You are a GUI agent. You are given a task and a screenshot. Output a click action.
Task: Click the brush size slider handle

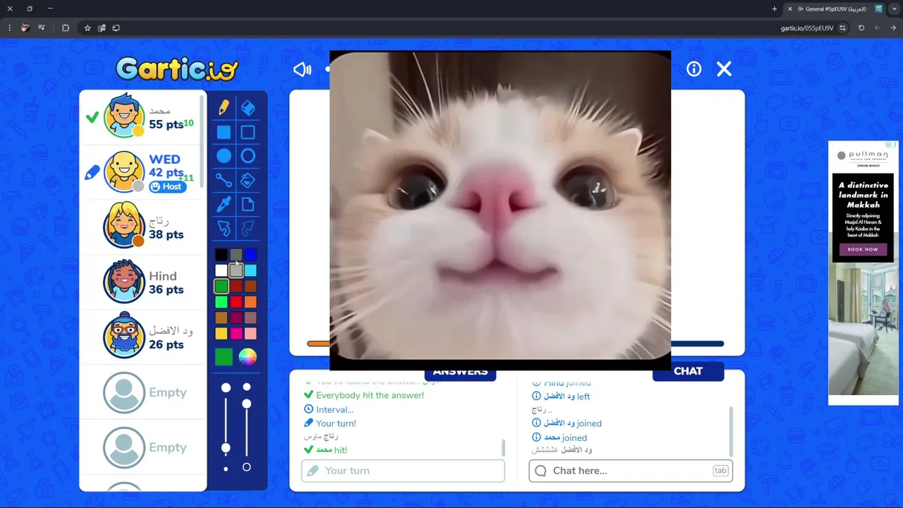(226, 448)
